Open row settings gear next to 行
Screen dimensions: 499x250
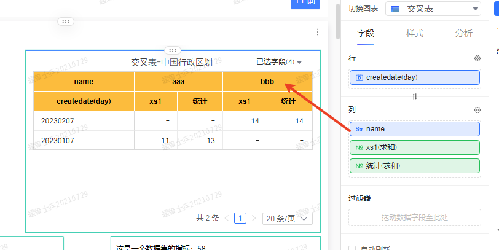[477, 58]
